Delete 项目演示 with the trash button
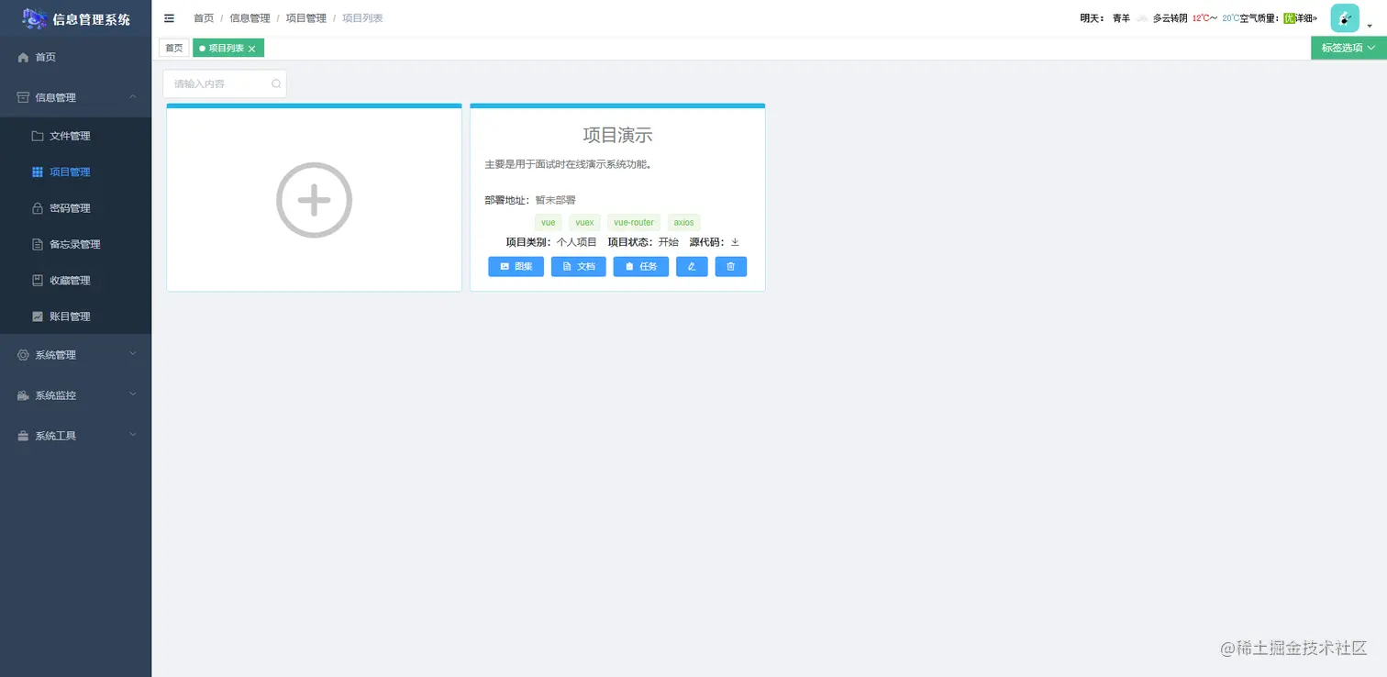This screenshot has width=1387, height=677. [731, 266]
